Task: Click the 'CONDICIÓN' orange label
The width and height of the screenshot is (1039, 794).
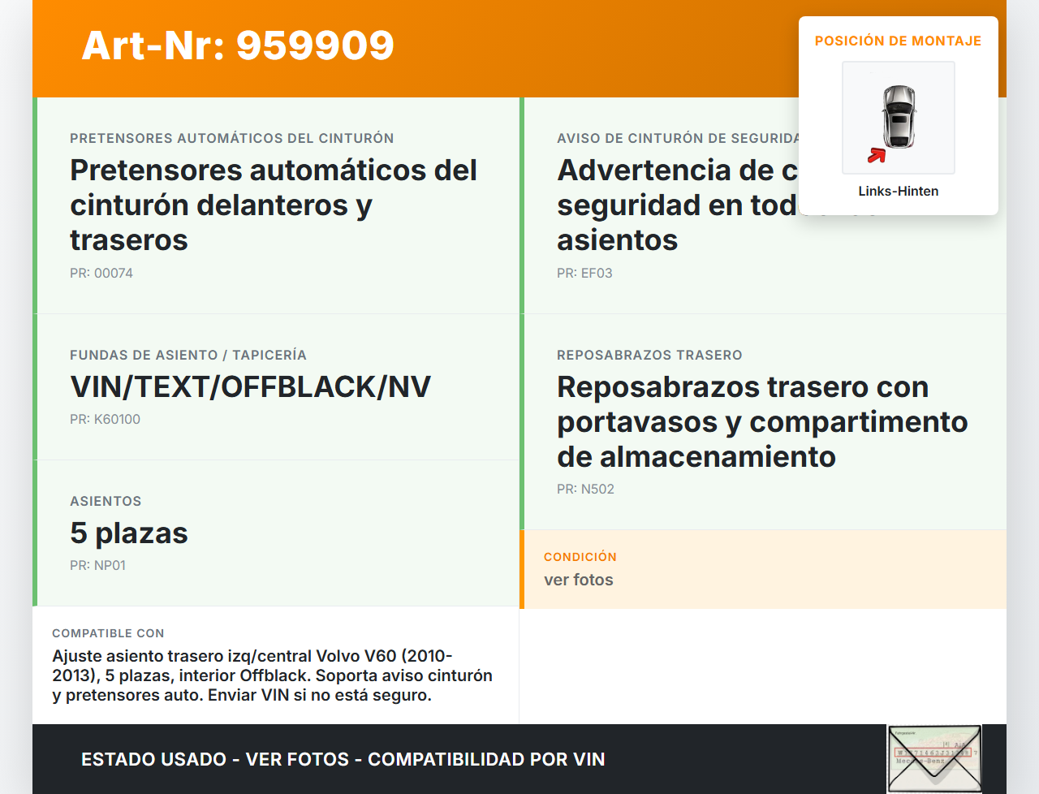Action: (580, 557)
